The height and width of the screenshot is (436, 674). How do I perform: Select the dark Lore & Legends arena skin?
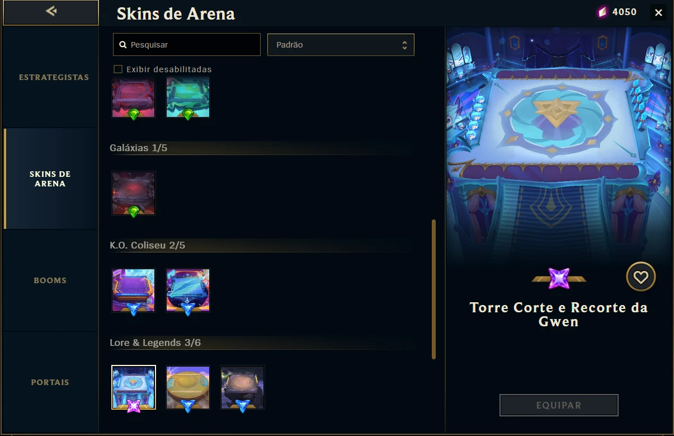[242, 388]
